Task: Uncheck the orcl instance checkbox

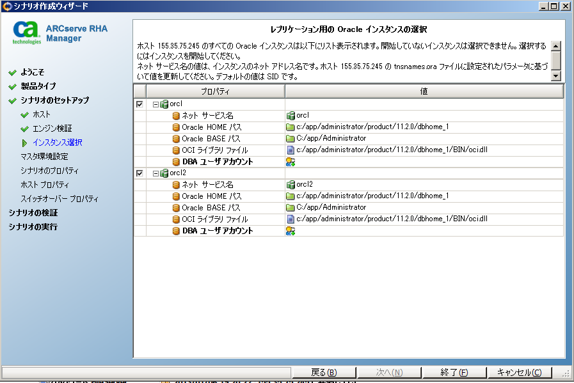Action: coord(140,104)
